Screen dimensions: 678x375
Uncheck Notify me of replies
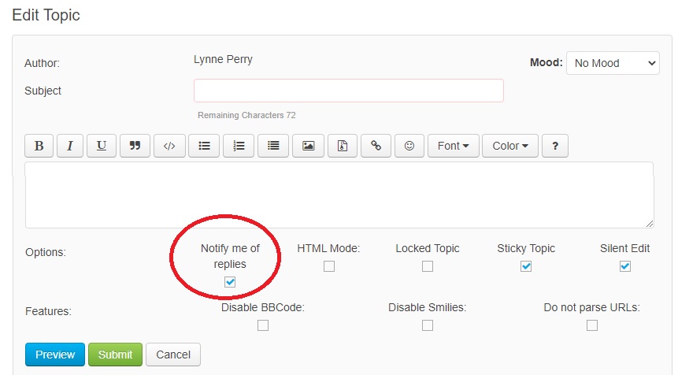pos(230,282)
